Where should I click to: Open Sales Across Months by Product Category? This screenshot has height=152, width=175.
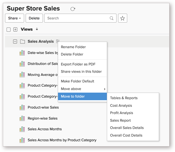(62, 140)
